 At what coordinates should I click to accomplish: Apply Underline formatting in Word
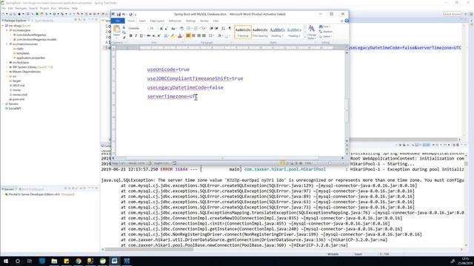point(141,36)
